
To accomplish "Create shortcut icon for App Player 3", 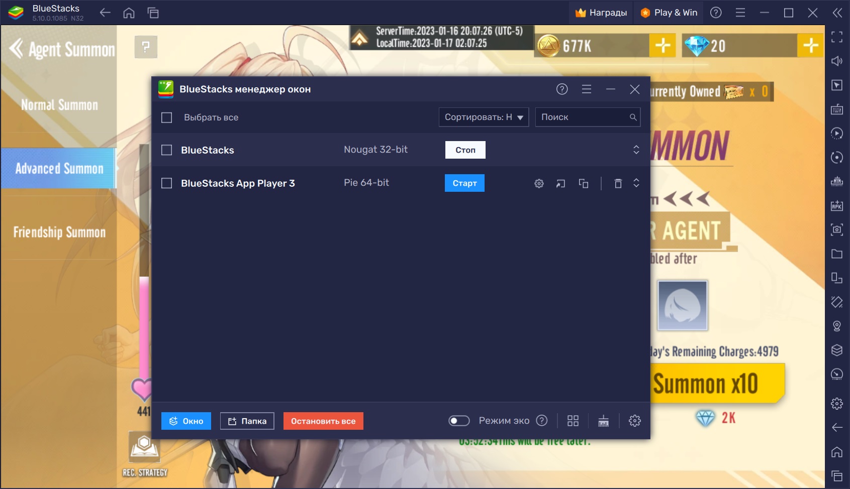I will pos(560,184).
